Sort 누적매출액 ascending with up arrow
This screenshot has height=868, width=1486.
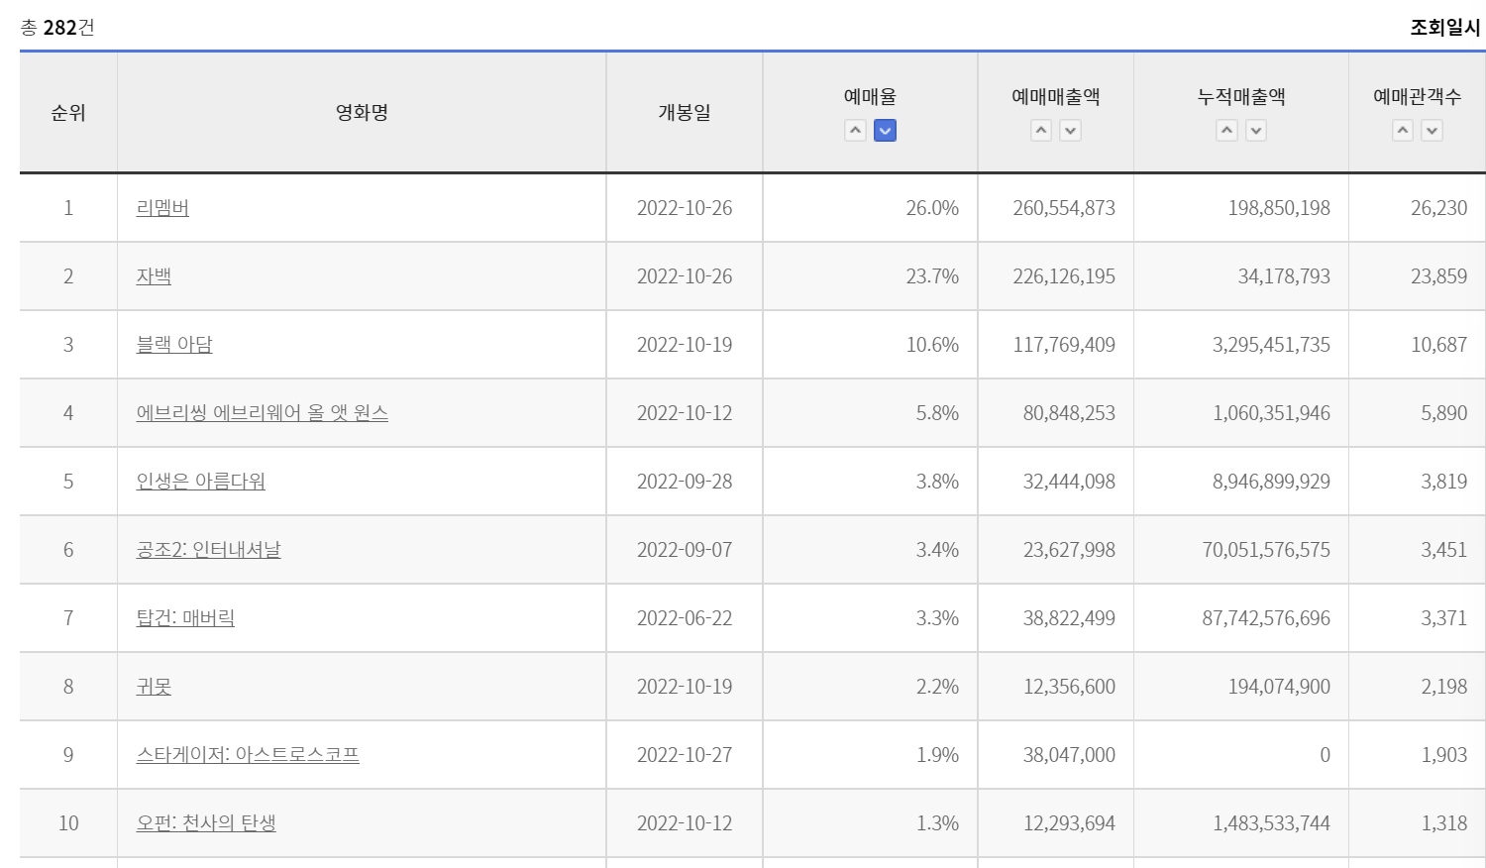click(x=1226, y=131)
